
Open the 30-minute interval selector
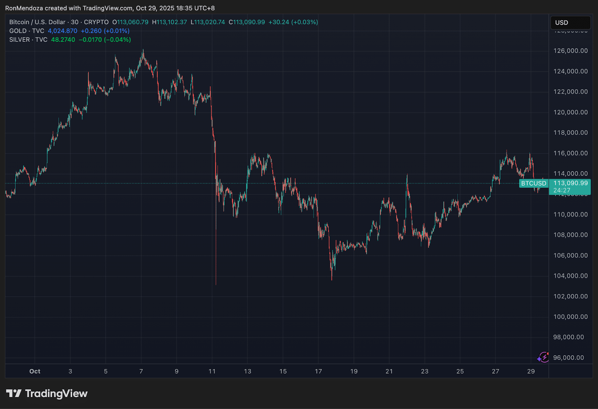(74, 22)
